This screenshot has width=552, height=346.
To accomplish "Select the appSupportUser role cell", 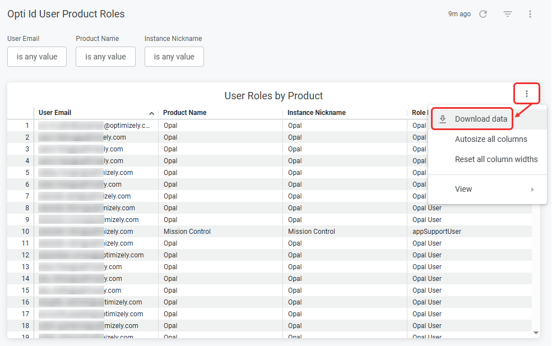I will (x=437, y=232).
